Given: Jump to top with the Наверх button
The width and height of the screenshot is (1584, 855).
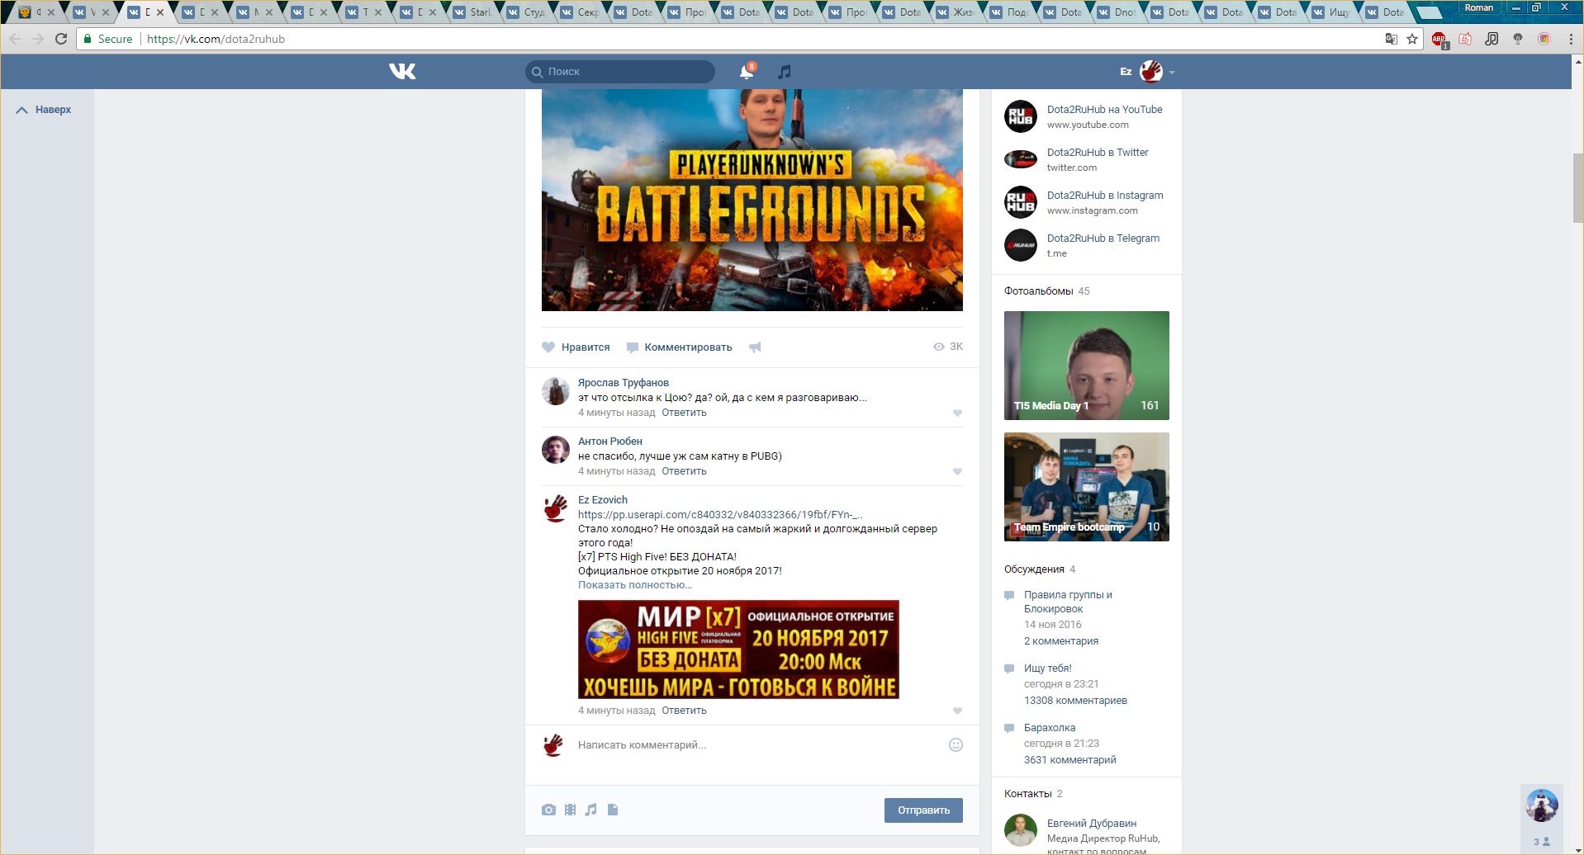Looking at the screenshot, I should [x=44, y=110].
